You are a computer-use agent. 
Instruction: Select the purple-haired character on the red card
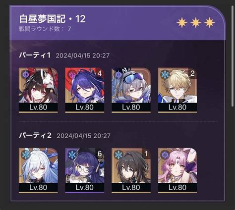click(x=85, y=90)
